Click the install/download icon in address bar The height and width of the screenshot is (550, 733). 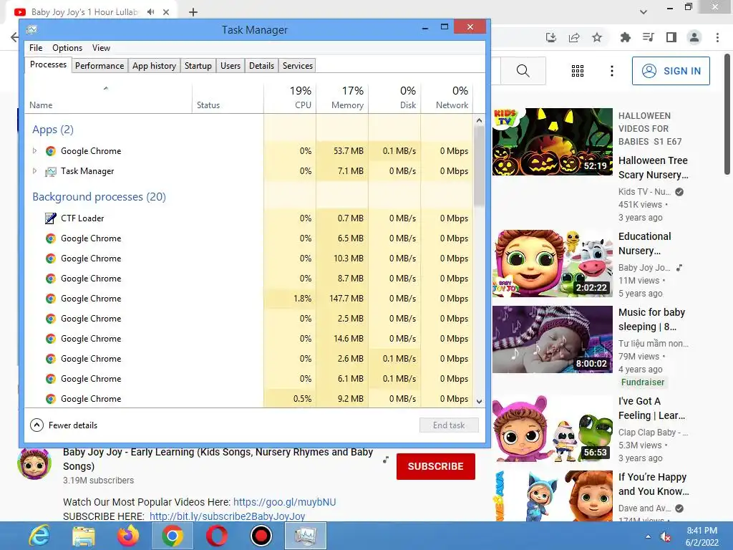[x=551, y=37]
